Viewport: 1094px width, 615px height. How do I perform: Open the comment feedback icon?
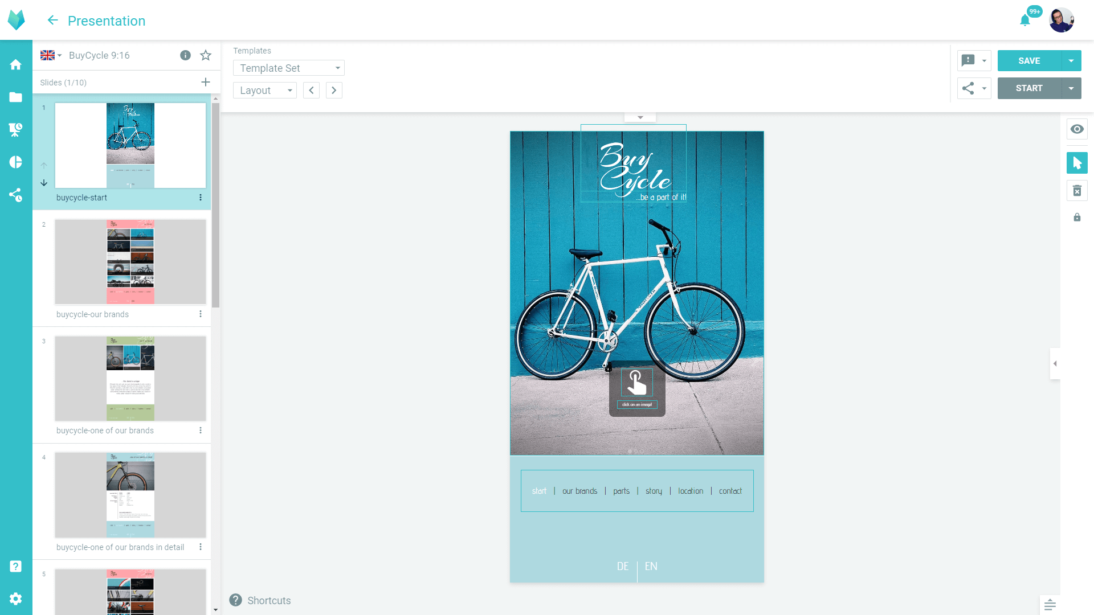pyautogui.click(x=968, y=60)
